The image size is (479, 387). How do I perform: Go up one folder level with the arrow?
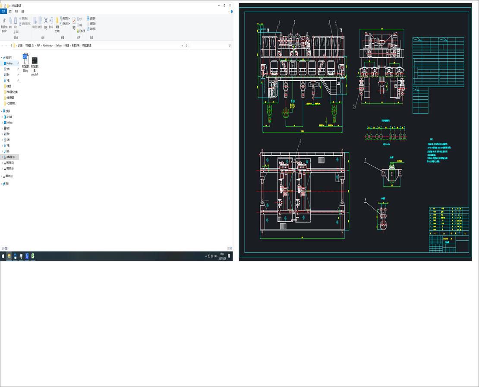point(11,45)
